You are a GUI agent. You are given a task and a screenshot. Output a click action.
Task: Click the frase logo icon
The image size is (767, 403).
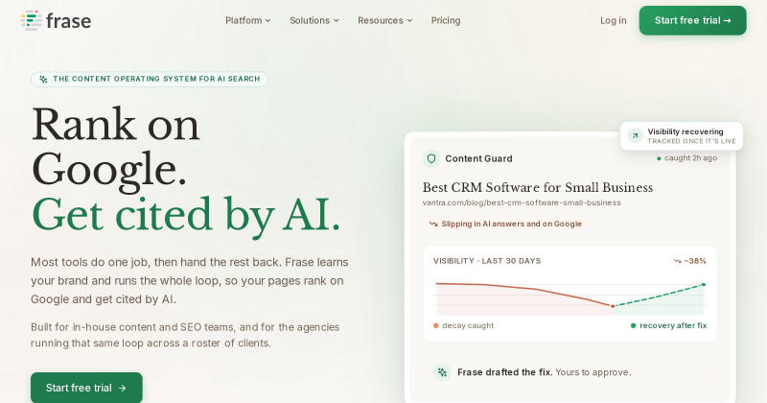[32, 20]
